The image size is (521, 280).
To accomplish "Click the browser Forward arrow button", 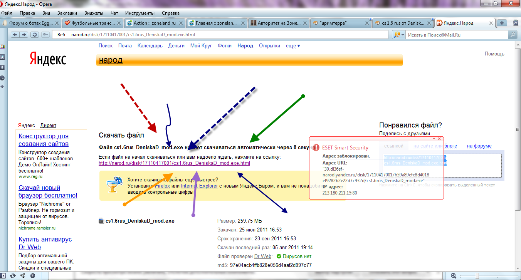I will [x=24, y=35].
